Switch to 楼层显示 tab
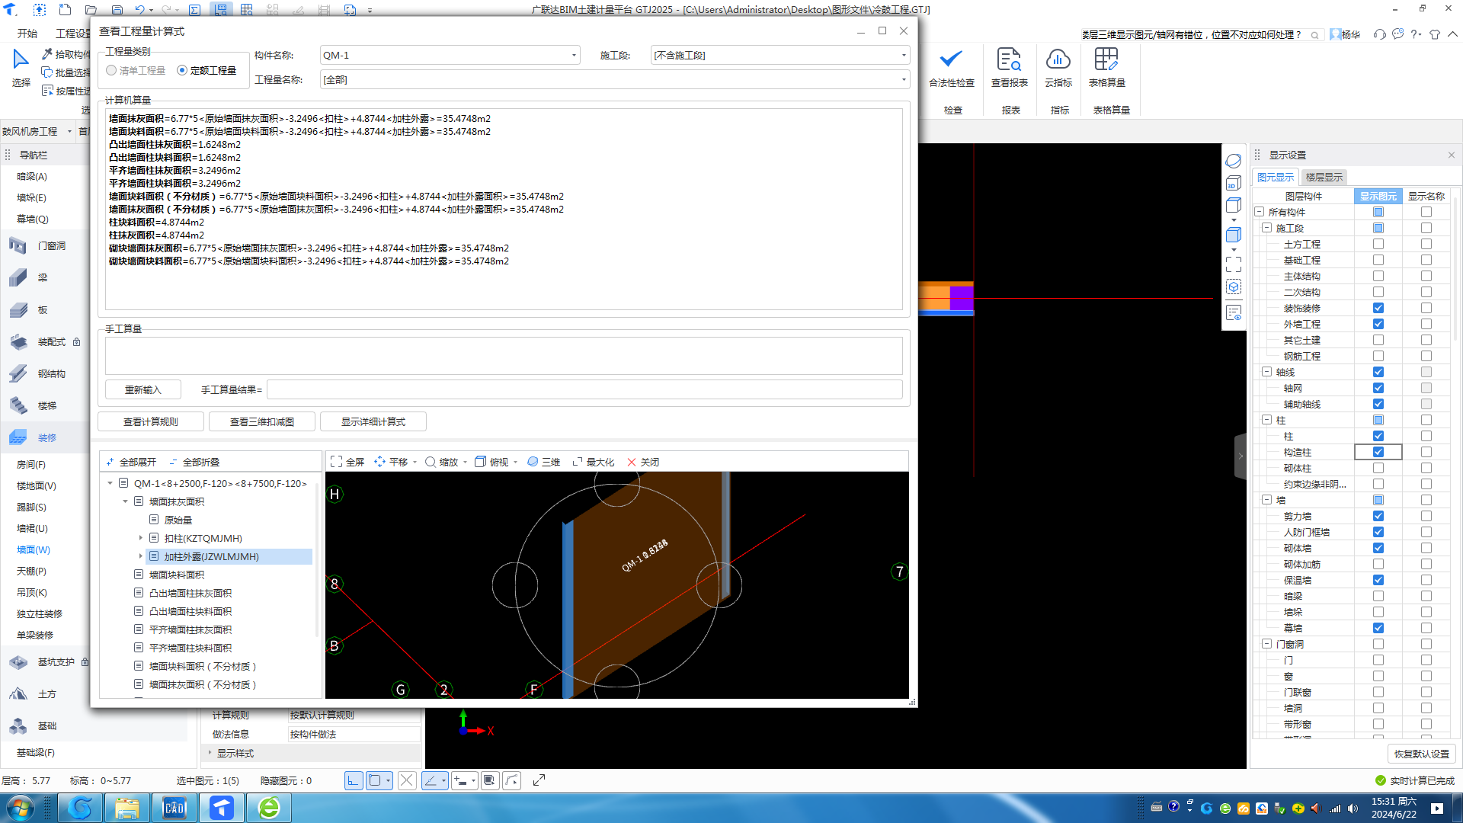The width and height of the screenshot is (1463, 823). coord(1324,177)
